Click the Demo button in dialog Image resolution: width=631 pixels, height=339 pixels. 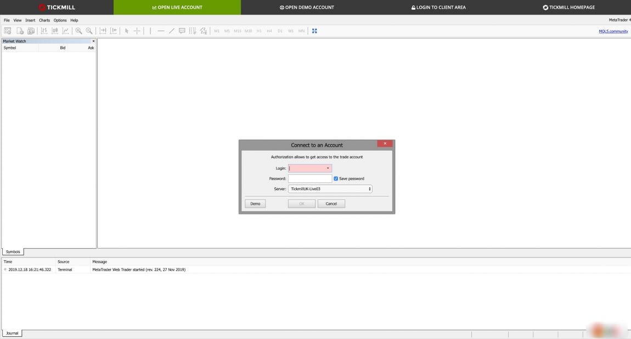tap(255, 204)
